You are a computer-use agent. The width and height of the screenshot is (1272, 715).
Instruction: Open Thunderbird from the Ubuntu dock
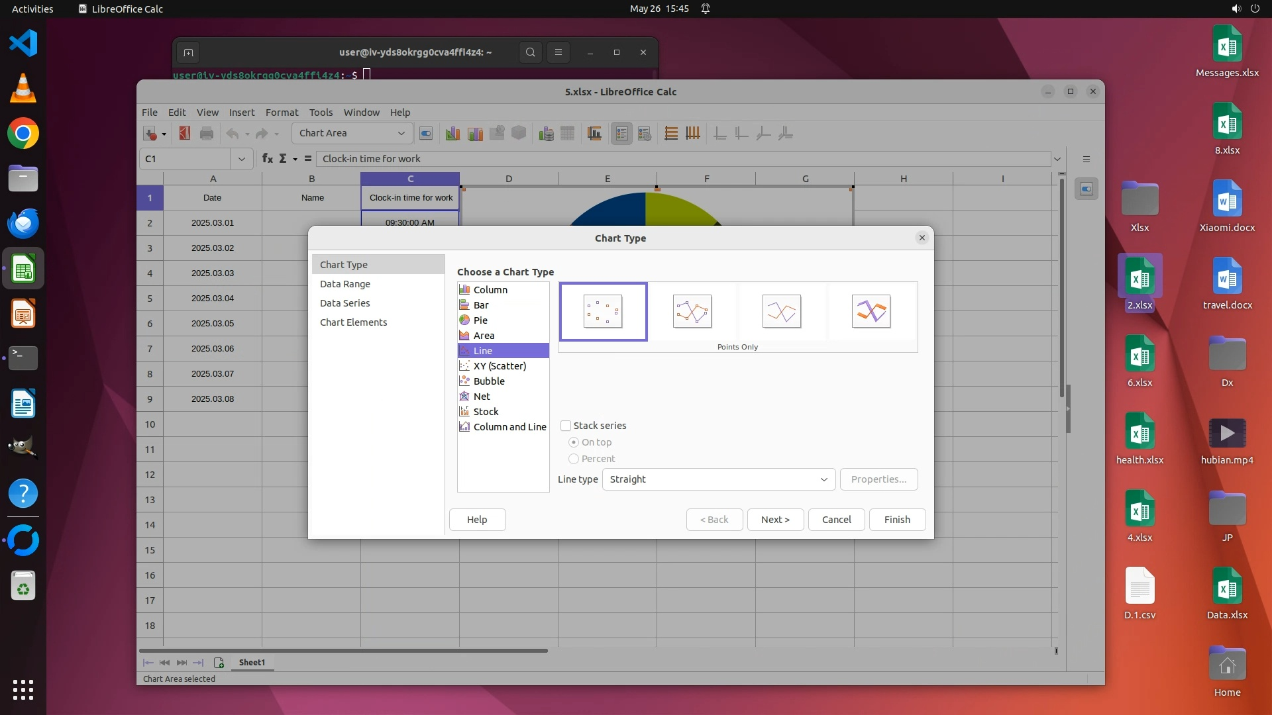23,224
